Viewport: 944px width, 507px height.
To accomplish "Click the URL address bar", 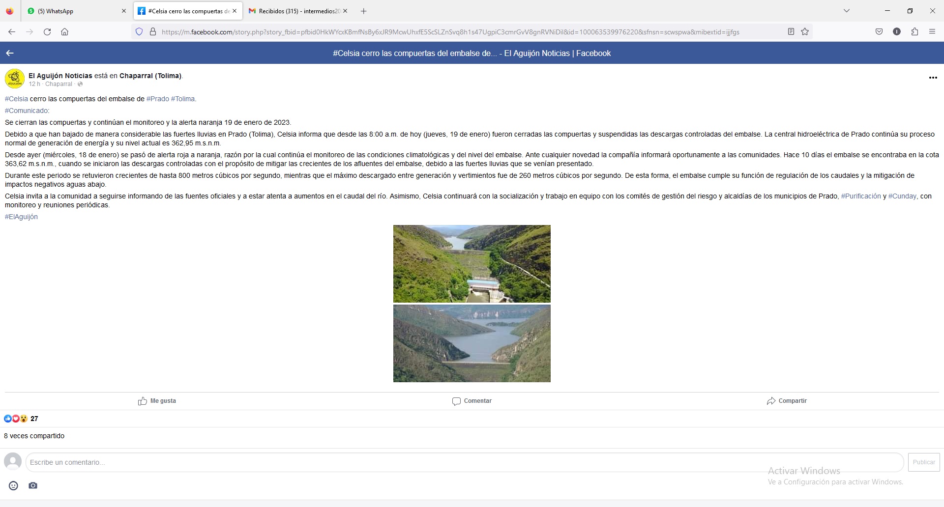I will pyautogui.click(x=450, y=32).
